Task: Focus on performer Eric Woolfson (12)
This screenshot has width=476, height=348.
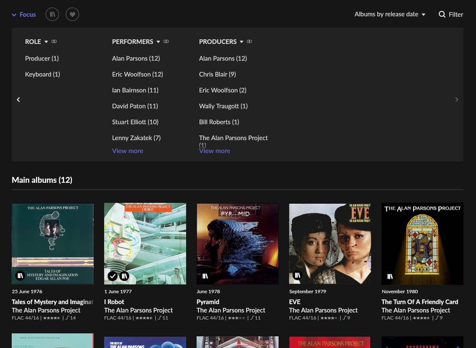Action: [138, 74]
